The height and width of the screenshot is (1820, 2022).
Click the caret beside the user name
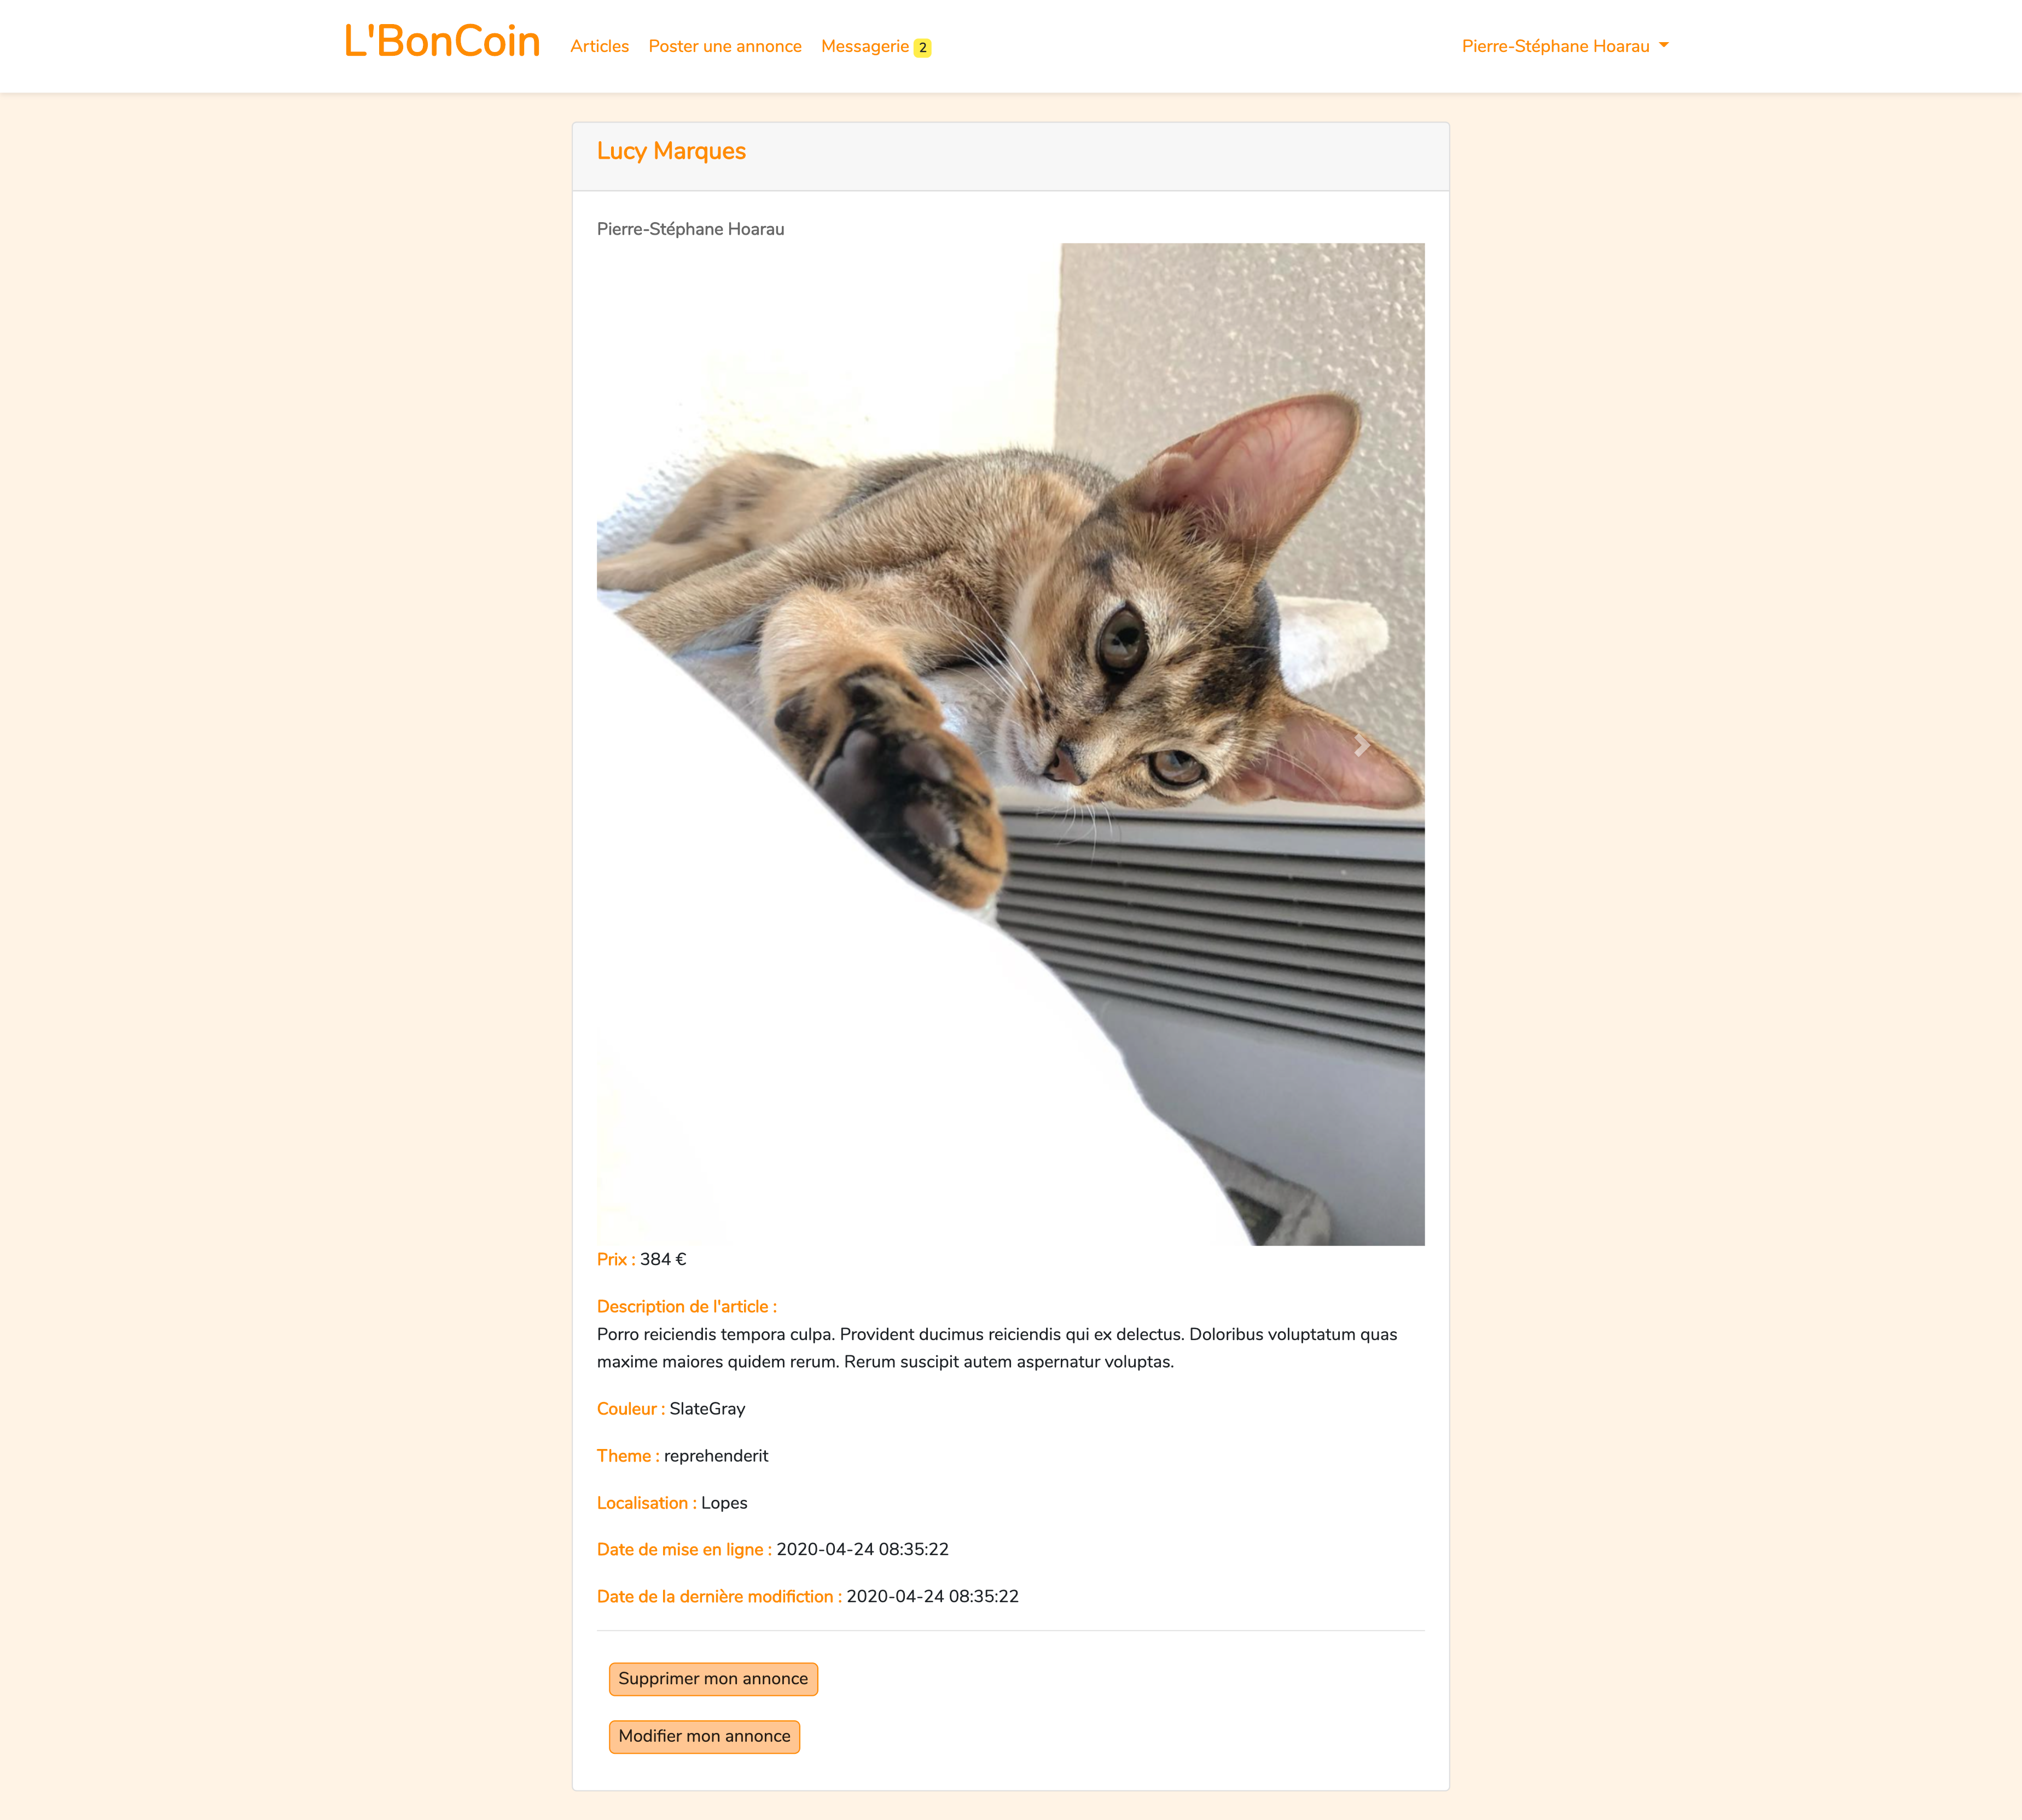click(1663, 45)
